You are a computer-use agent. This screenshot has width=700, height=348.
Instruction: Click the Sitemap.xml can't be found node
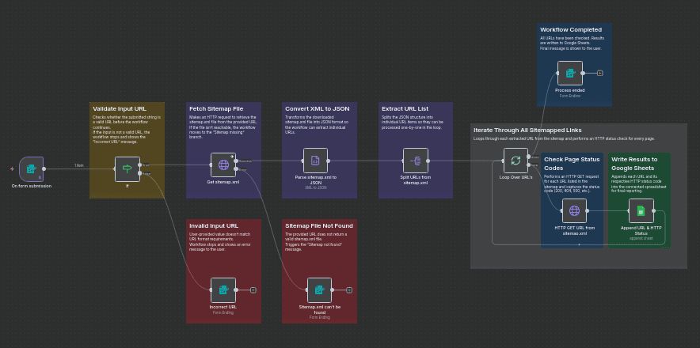[x=319, y=290]
